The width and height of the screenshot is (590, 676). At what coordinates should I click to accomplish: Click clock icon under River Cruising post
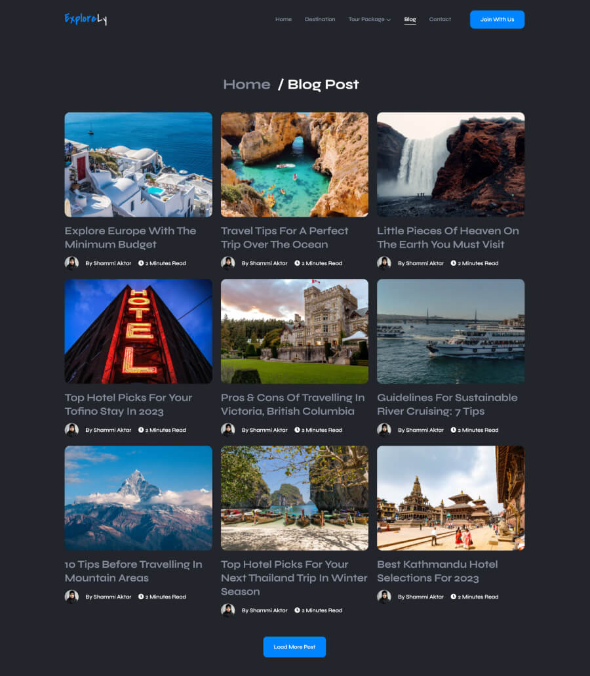[454, 430]
